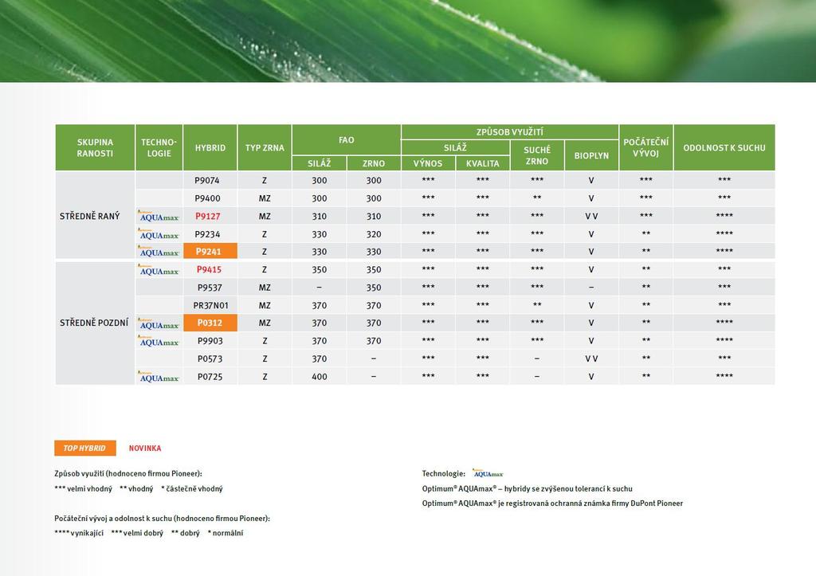This screenshot has width=816, height=576.
Task: Click the 'V V' bioplyn value for P0573
Action: (591, 359)
